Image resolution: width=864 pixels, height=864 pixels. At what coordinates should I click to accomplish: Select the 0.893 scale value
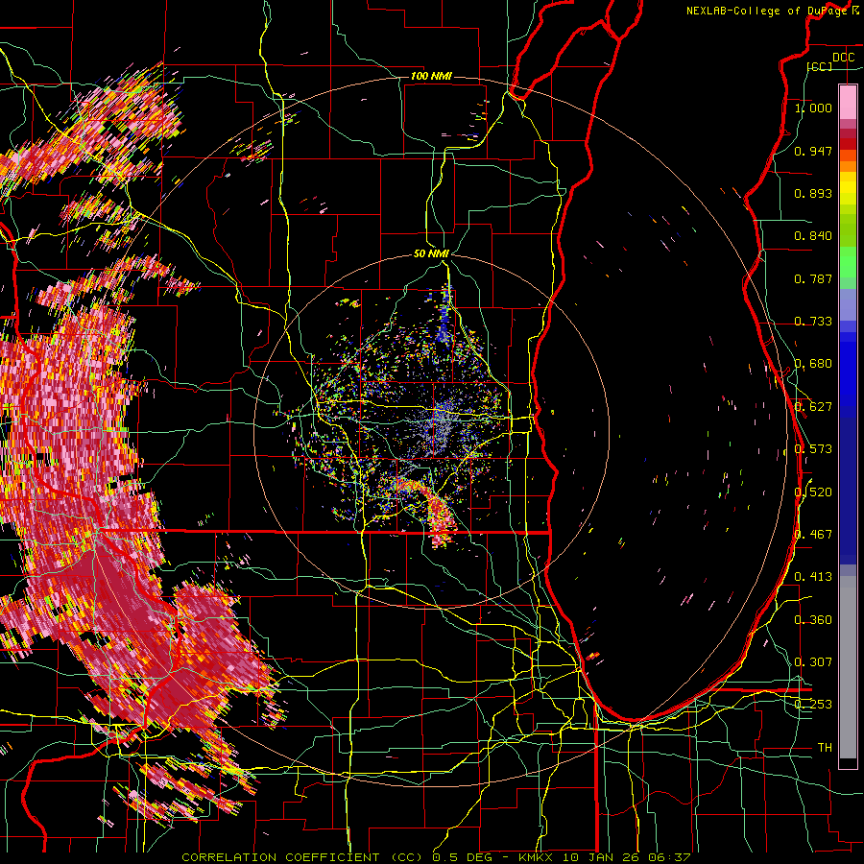point(813,193)
